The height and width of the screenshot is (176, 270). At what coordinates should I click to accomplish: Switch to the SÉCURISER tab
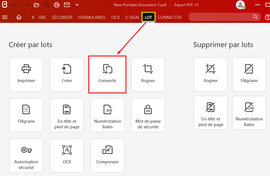tap(62, 17)
